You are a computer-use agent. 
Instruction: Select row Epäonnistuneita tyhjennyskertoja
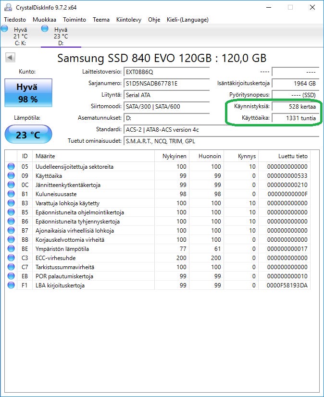pos(158,221)
